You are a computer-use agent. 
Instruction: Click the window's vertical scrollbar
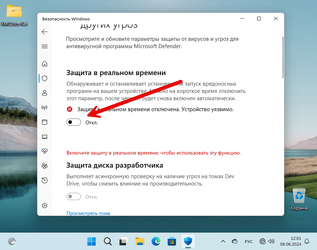[x=283, y=58]
